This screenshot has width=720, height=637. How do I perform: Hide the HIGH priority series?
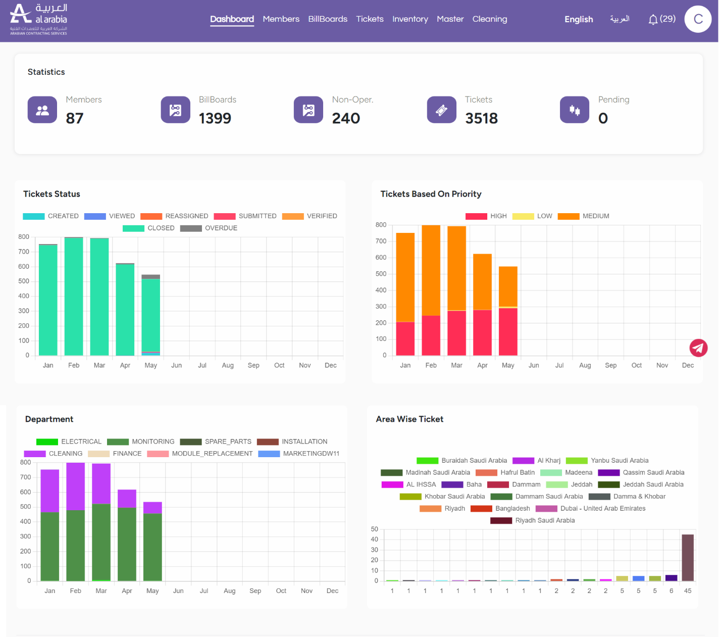click(x=486, y=216)
